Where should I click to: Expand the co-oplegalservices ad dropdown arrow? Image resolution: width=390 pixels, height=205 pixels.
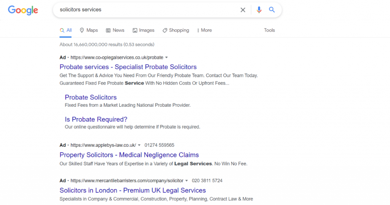[x=166, y=58]
